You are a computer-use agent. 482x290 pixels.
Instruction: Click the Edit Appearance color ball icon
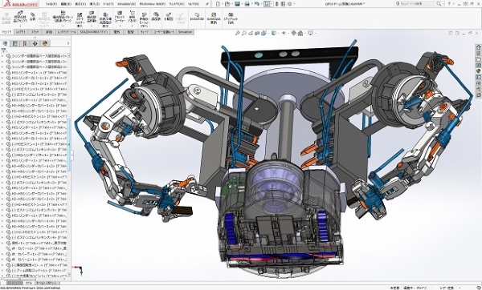click(x=293, y=33)
